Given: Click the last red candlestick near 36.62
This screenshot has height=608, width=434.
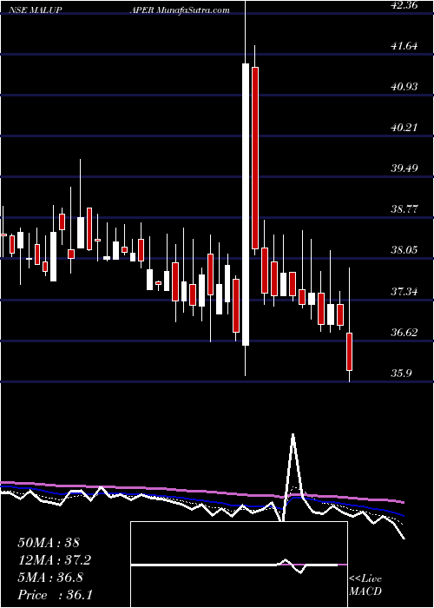Looking at the screenshot, I should pos(350,351).
